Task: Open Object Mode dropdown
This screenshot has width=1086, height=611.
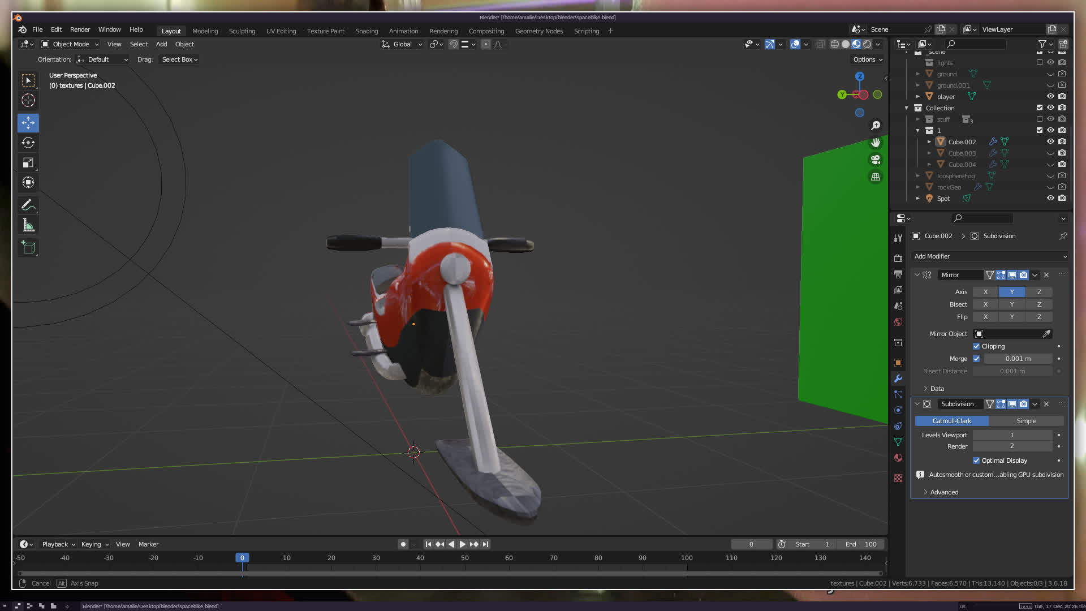Action: (70, 44)
